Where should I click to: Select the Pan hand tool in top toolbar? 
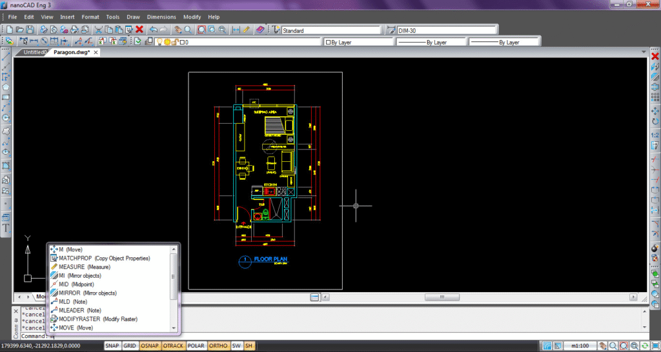click(178, 30)
